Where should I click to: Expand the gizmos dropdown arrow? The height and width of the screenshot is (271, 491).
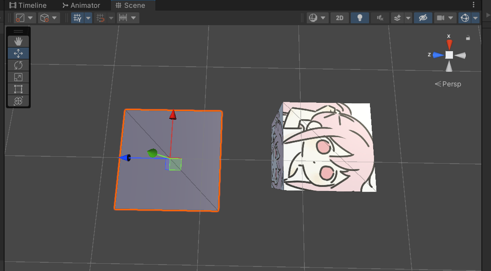tap(476, 18)
